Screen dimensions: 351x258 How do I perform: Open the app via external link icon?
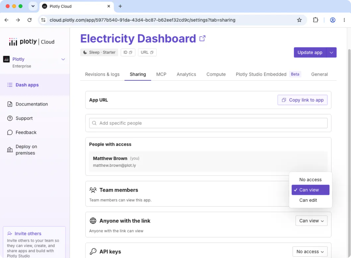(202, 39)
